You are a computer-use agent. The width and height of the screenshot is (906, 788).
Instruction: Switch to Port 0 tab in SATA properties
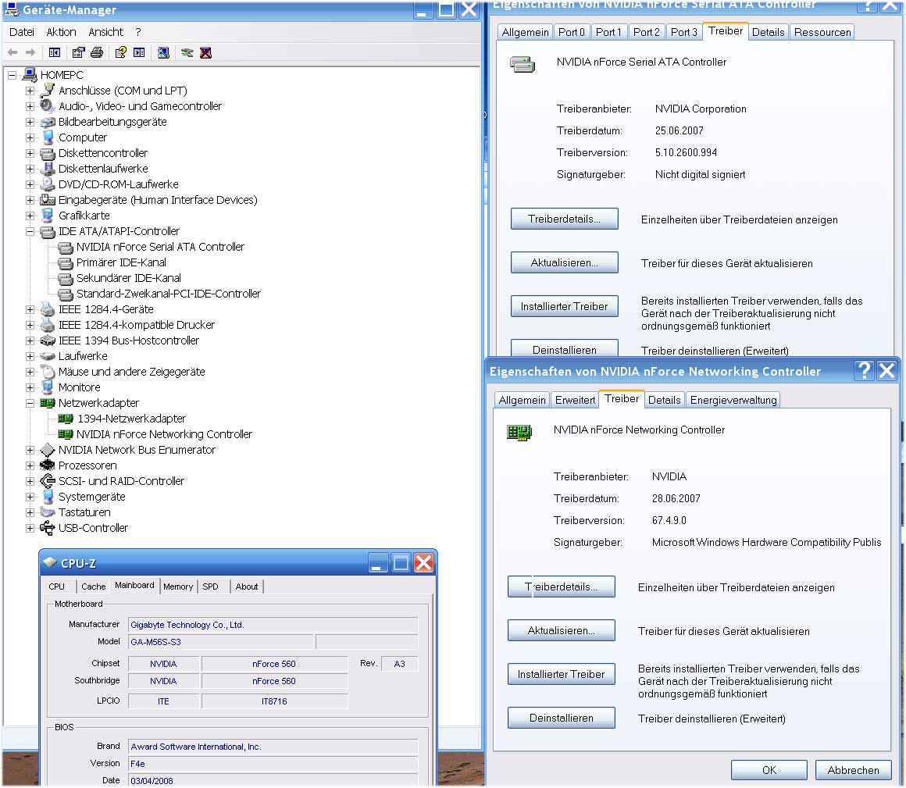pos(572,32)
